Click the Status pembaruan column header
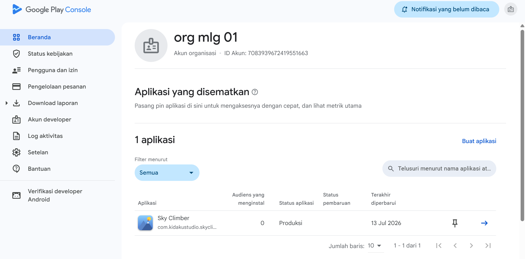 coord(337,199)
